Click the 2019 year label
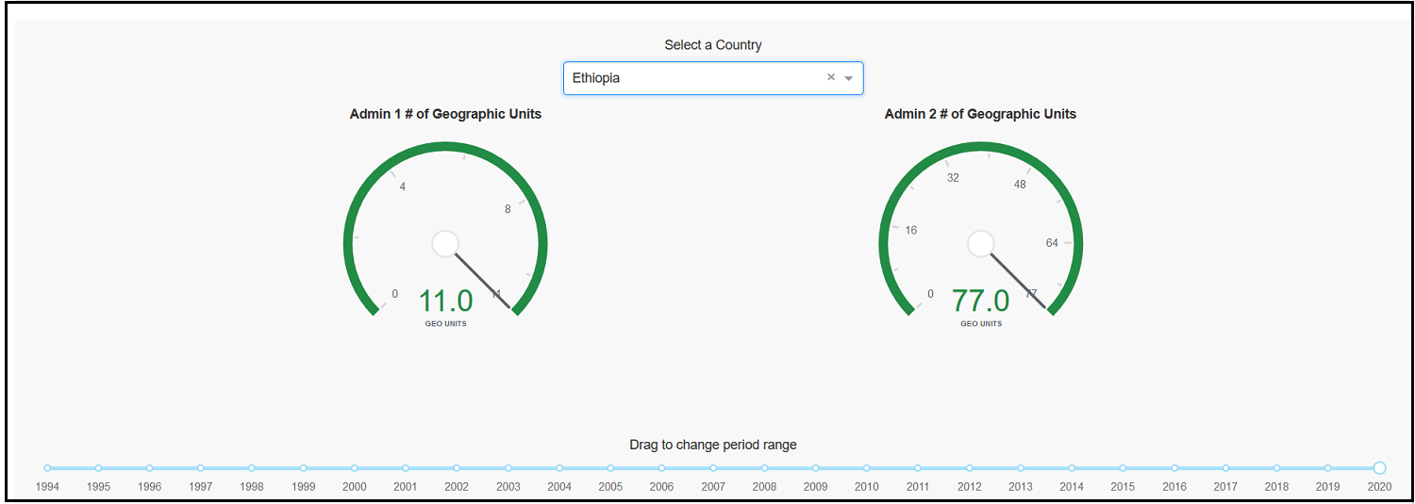 coord(1327,487)
